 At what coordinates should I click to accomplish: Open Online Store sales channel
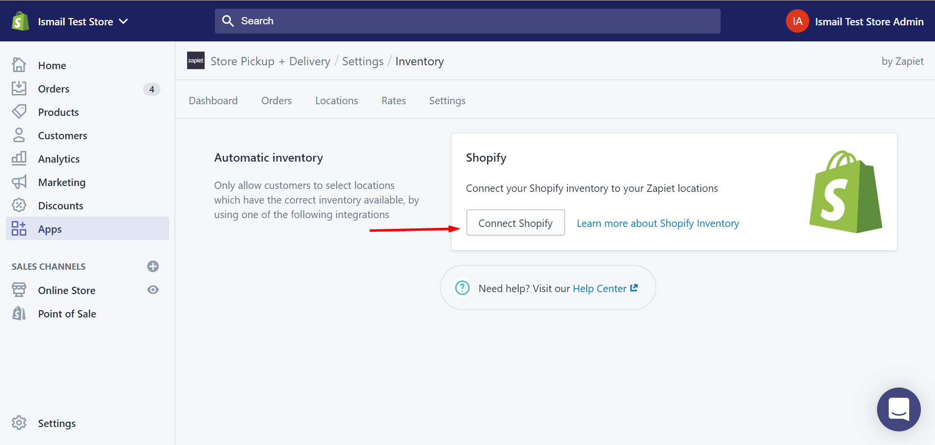67,290
